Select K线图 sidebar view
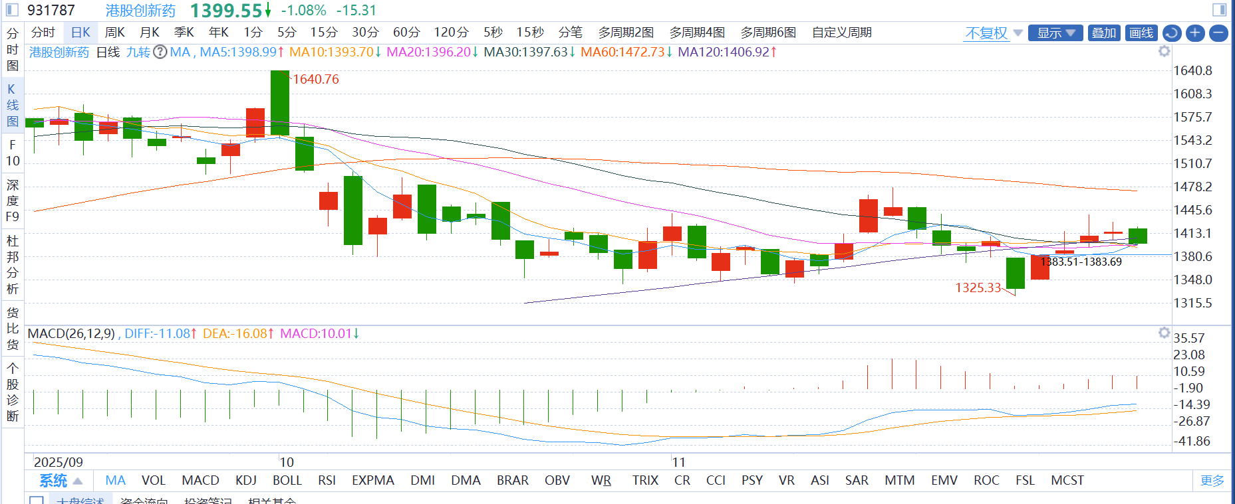 [x=13, y=106]
